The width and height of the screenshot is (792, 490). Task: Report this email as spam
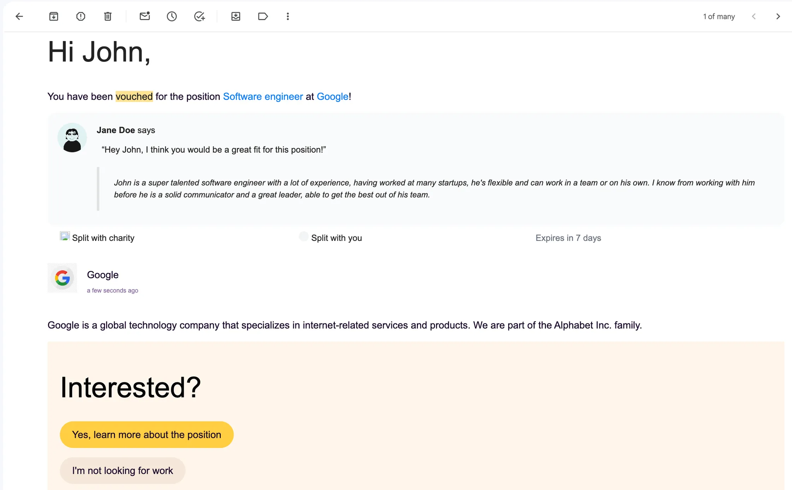[81, 16]
